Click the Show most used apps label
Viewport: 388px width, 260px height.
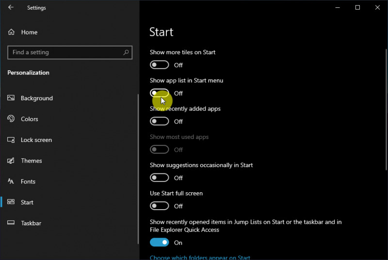pyautogui.click(x=179, y=137)
